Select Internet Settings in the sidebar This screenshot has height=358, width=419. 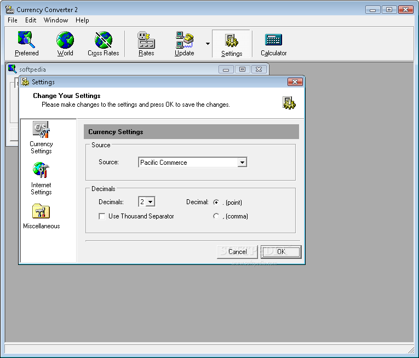tap(41, 178)
